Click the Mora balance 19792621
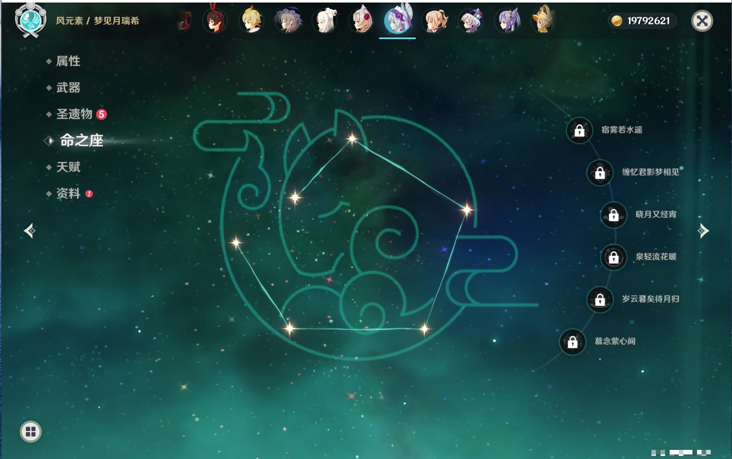The height and width of the screenshot is (459, 732). [x=648, y=21]
